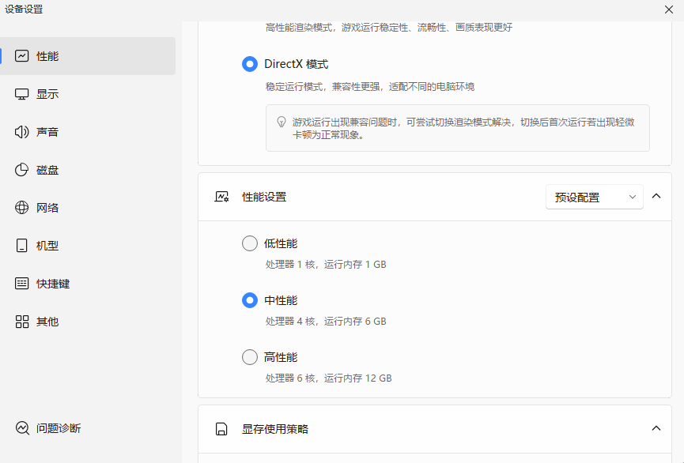684x463 pixels.
Task: Select the DirectX 模式 radio button
Action: [250, 64]
